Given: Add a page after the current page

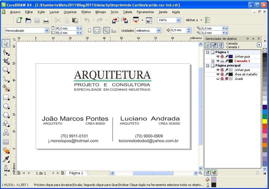Looking at the screenshot, I should pyautogui.click(x=63, y=173).
